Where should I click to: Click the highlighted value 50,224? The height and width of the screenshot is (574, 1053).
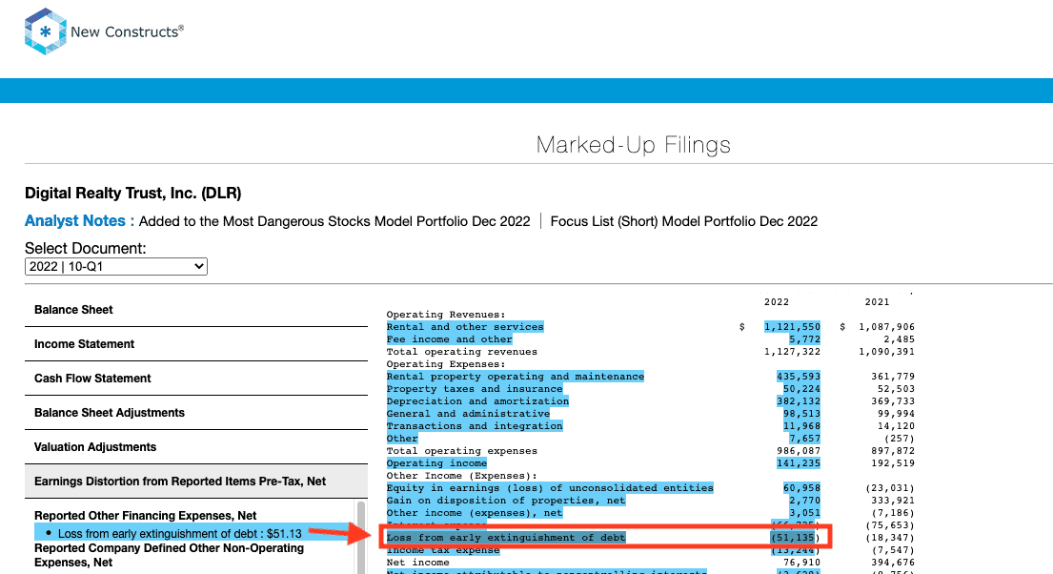801,389
